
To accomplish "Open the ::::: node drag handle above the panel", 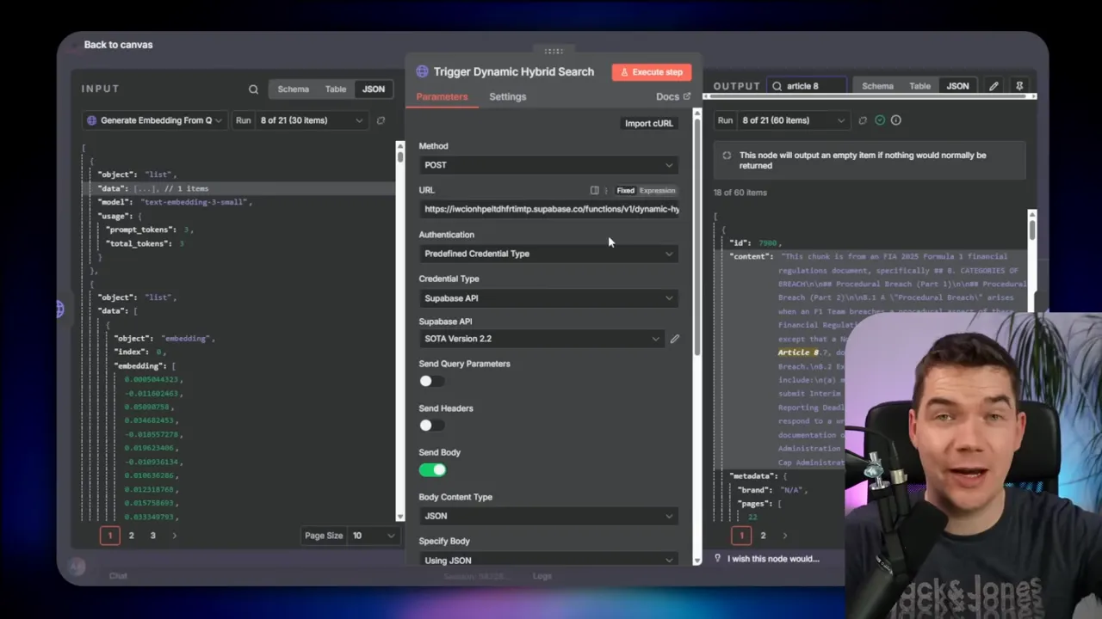I will [x=553, y=51].
